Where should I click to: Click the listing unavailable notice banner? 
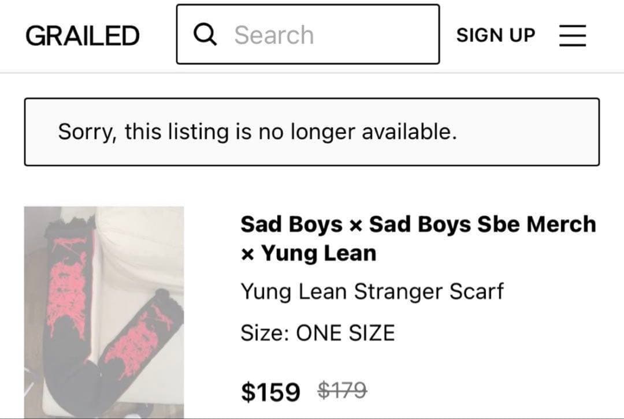tap(312, 132)
